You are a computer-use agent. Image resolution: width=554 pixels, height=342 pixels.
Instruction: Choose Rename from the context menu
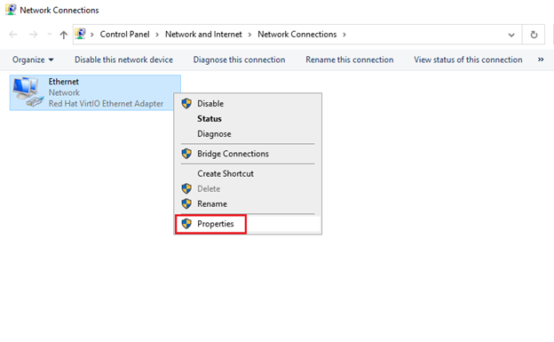click(248, 204)
